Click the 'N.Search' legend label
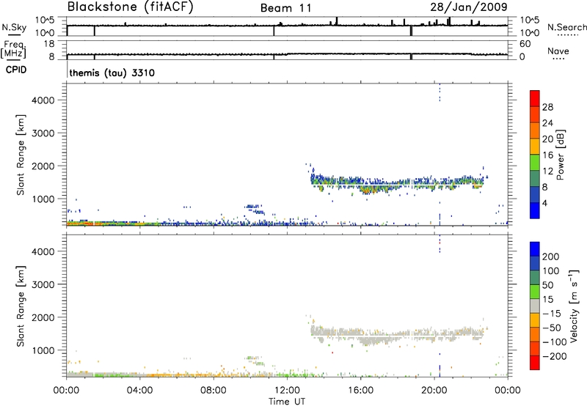The image size is (587, 406). point(567,27)
